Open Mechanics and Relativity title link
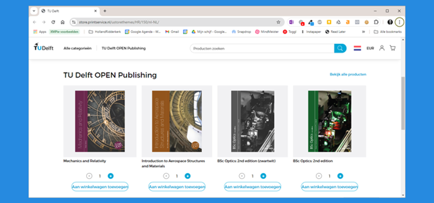Viewport: 434px width, 203px height. [85, 161]
